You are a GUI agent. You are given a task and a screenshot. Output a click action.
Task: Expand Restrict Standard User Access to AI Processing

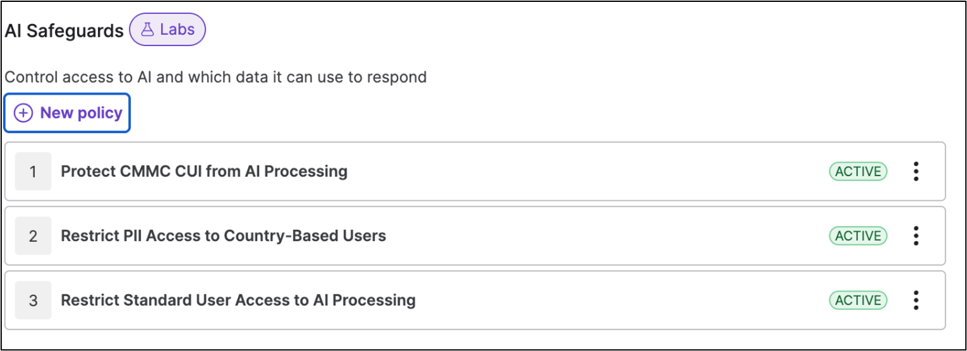(237, 300)
